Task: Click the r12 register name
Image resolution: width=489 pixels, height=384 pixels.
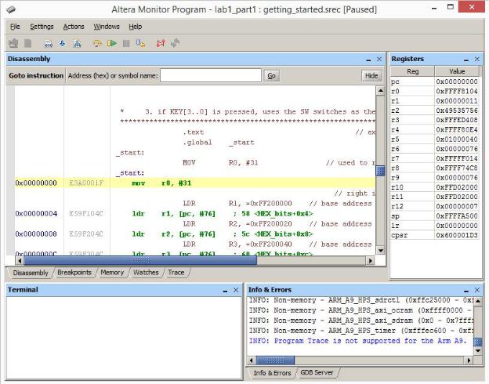Action: 397,207
